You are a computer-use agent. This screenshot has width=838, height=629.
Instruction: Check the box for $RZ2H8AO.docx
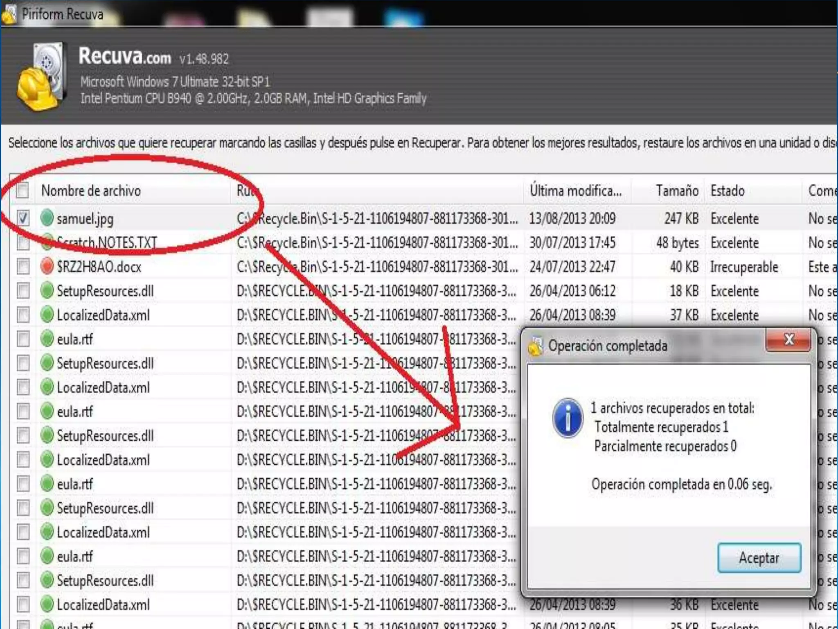pyautogui.click(x=23, y=267)
